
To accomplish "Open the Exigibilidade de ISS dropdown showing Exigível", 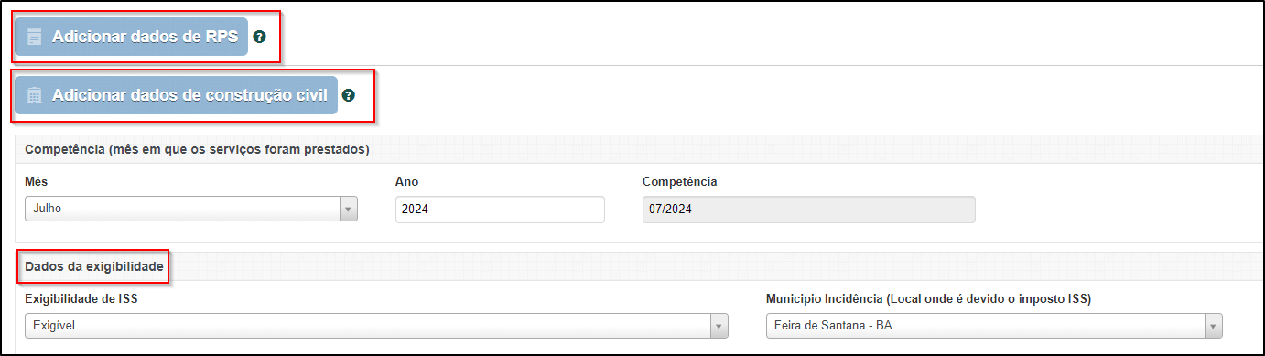I will 376,326.
